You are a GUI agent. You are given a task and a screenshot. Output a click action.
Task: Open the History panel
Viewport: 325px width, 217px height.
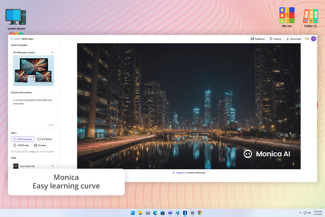coord(275,39)
